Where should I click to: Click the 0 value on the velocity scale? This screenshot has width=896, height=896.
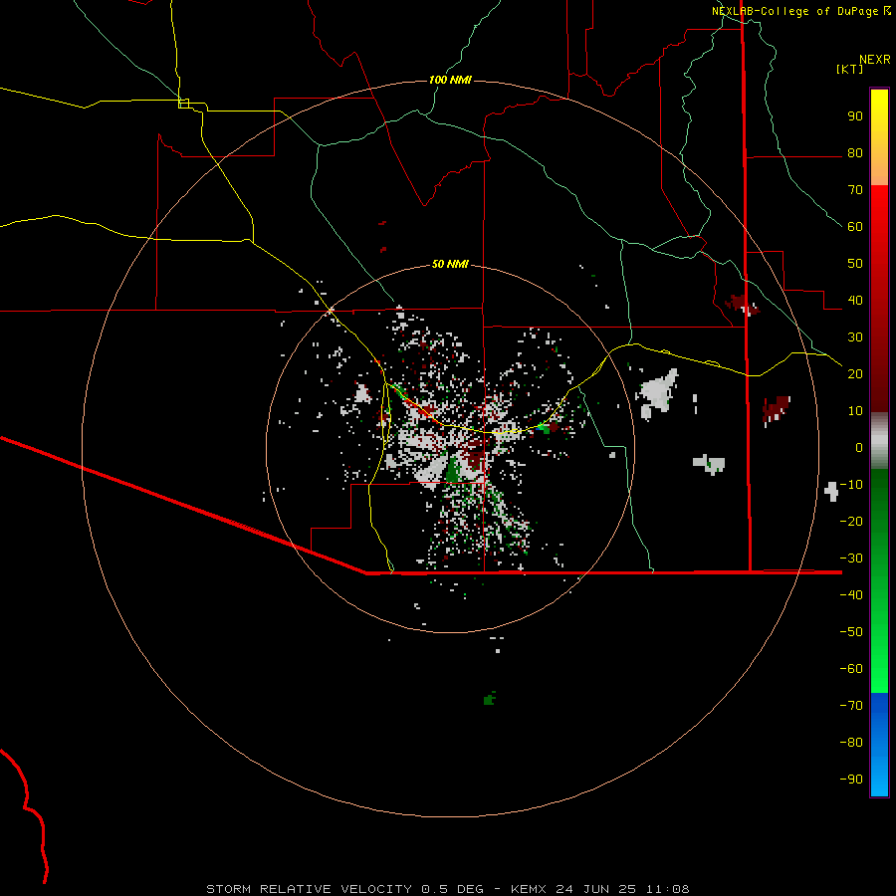(859, 448)
